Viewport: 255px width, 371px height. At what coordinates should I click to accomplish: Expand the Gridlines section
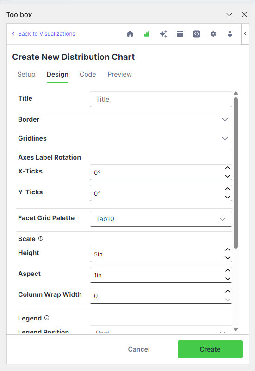[124, 138]
